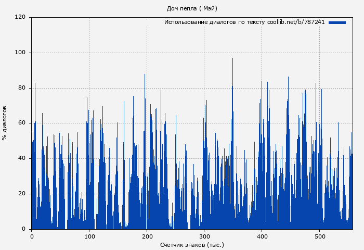Click the blue legend color swatch

337,22
